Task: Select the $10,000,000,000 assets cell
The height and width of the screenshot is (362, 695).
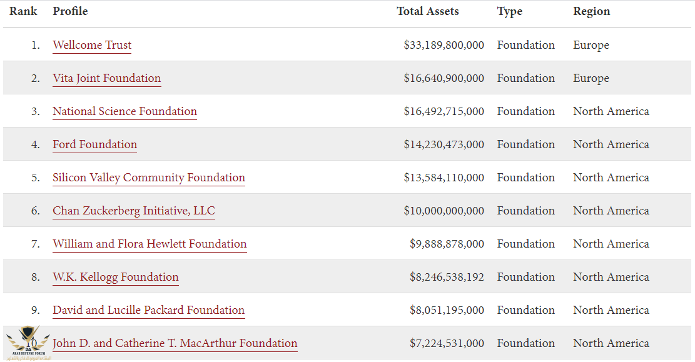Action: pos(444,211)
